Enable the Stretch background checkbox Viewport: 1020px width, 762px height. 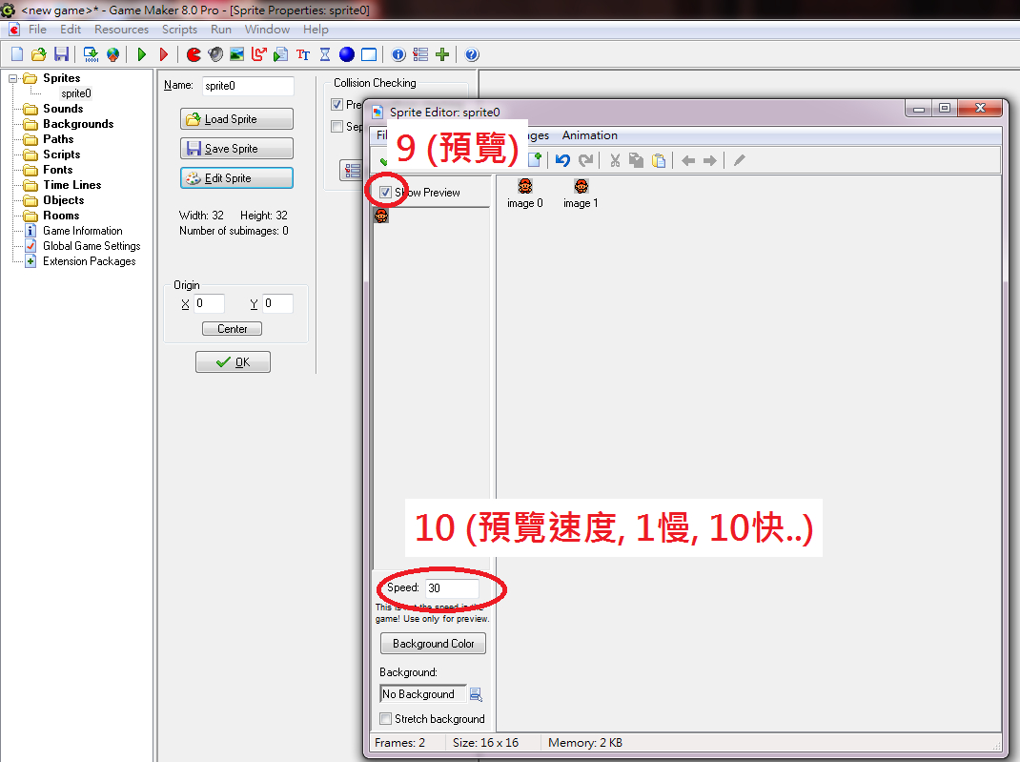[385, 719]
